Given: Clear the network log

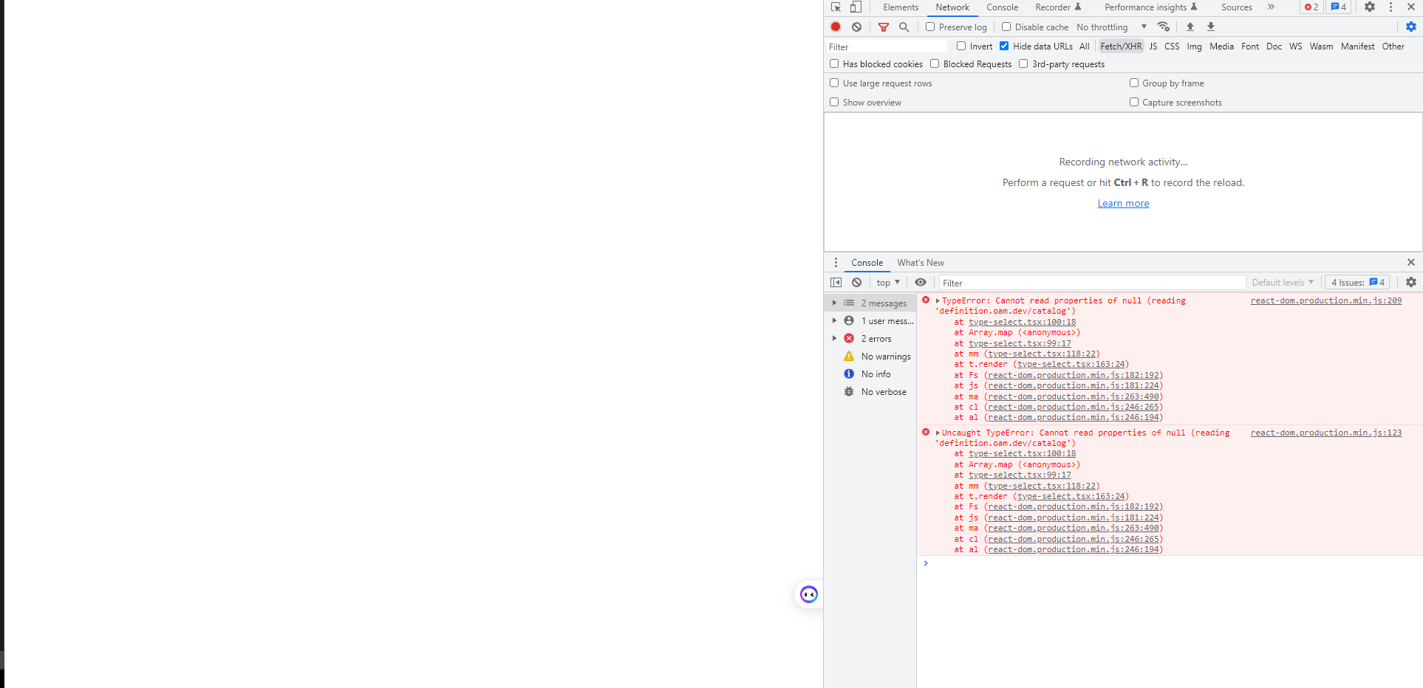Looking at the screenshot, I should tap(856, 27).
